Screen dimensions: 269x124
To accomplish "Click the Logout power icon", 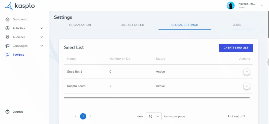I will tap(7, 112).
